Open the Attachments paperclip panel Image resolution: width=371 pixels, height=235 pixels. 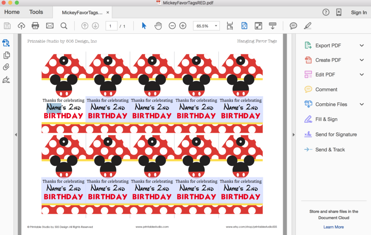tap(7, 67)
